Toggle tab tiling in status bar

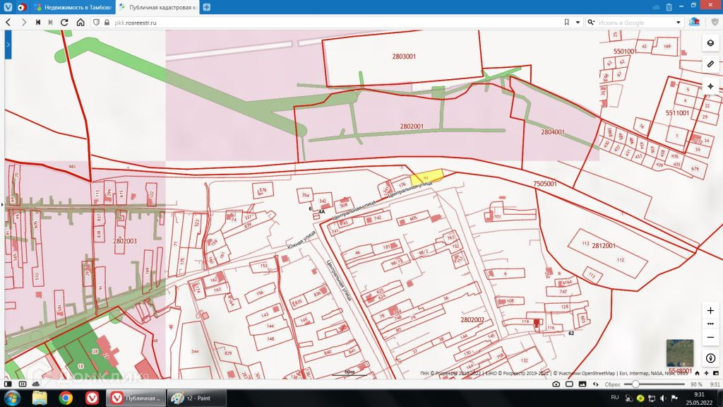22,384
